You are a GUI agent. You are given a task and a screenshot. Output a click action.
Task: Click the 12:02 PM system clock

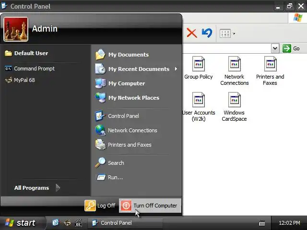pos(289,223)
